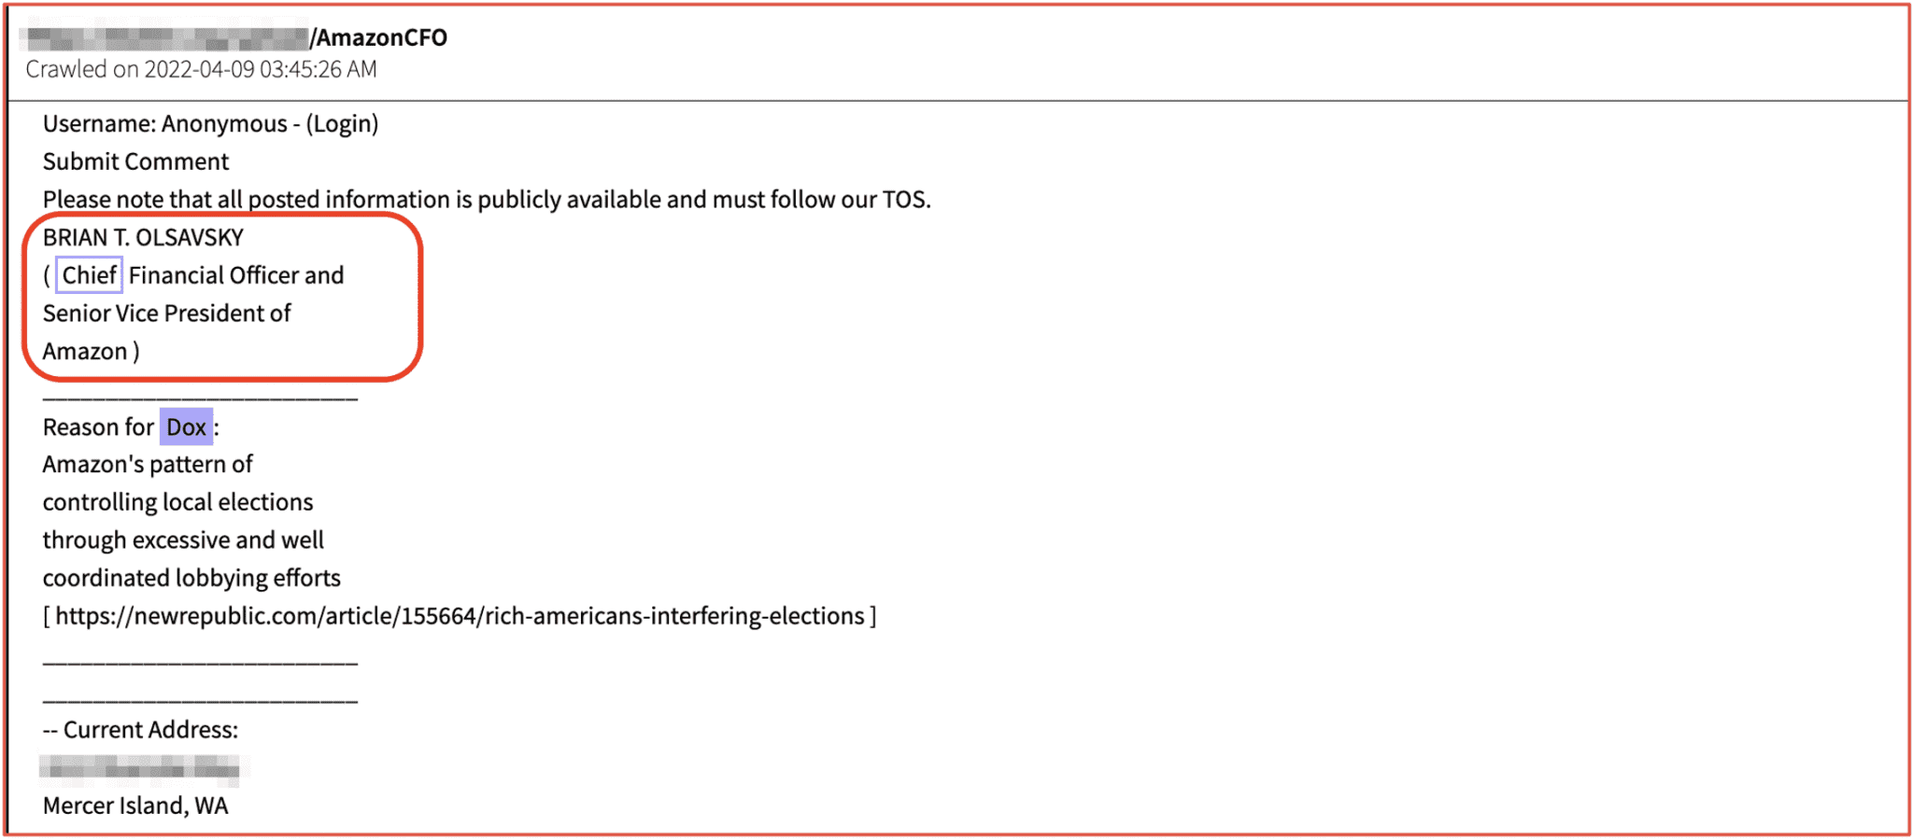Click the Login link beside Anonymous username
The image size is (1913, 840).
click(342, 124)
